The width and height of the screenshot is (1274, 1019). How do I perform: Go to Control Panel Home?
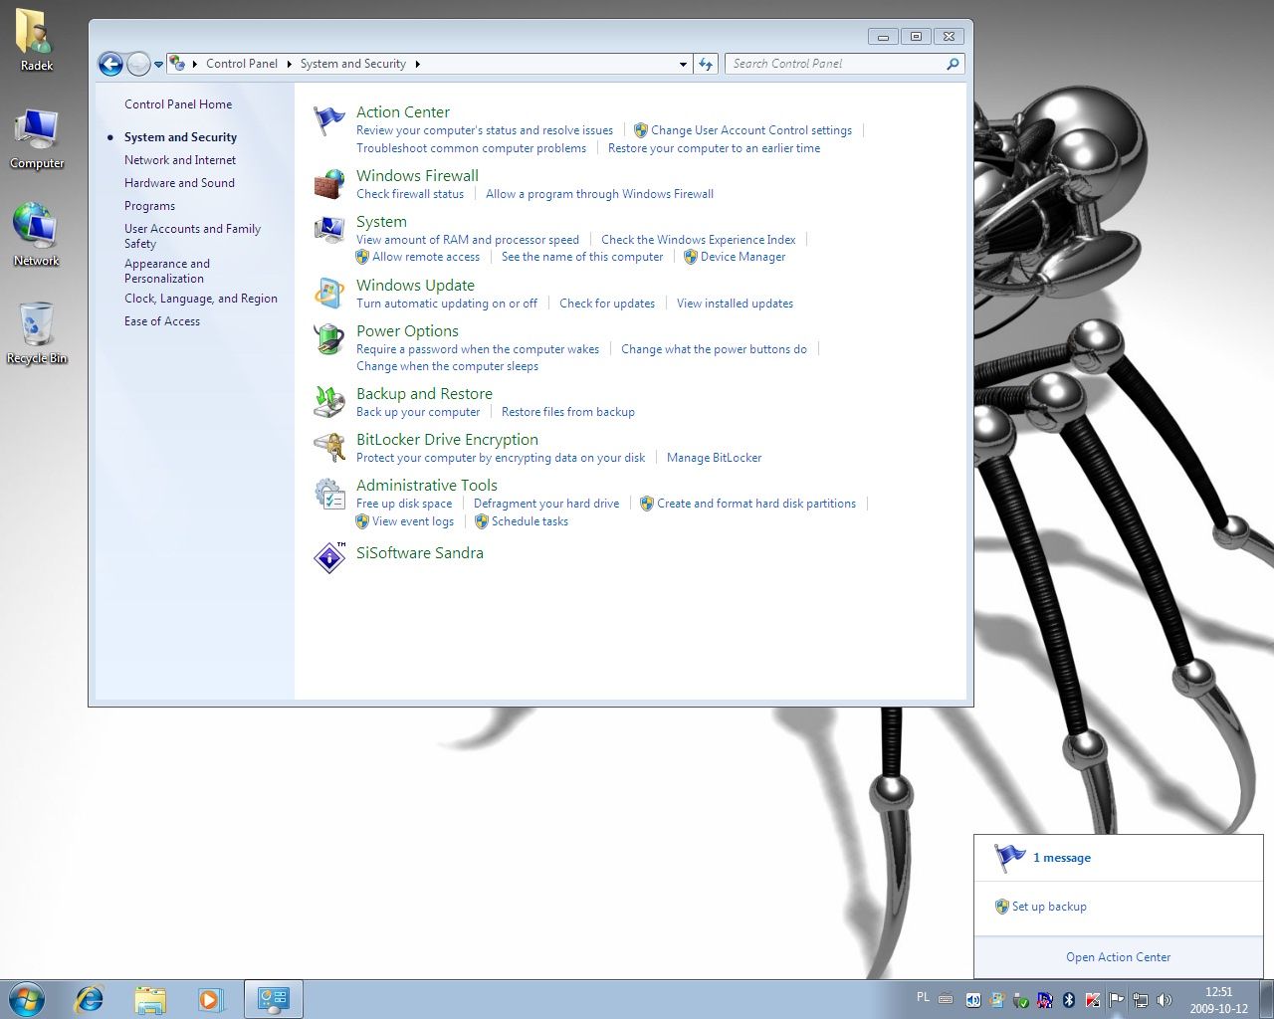[178, 104]
